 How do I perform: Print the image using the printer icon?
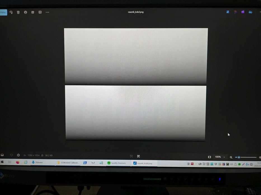click(25, 12)
